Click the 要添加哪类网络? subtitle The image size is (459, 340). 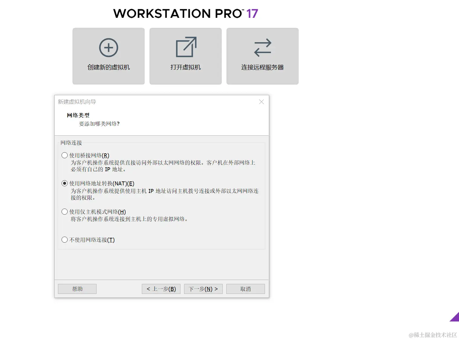point(99,124)
